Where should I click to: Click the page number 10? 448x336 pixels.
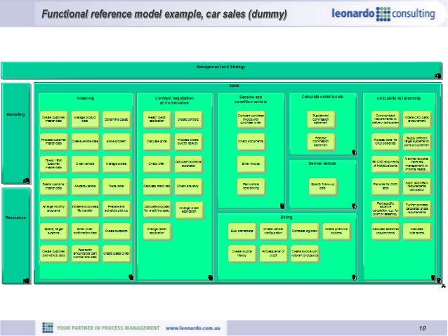click(x=422, y=328)
